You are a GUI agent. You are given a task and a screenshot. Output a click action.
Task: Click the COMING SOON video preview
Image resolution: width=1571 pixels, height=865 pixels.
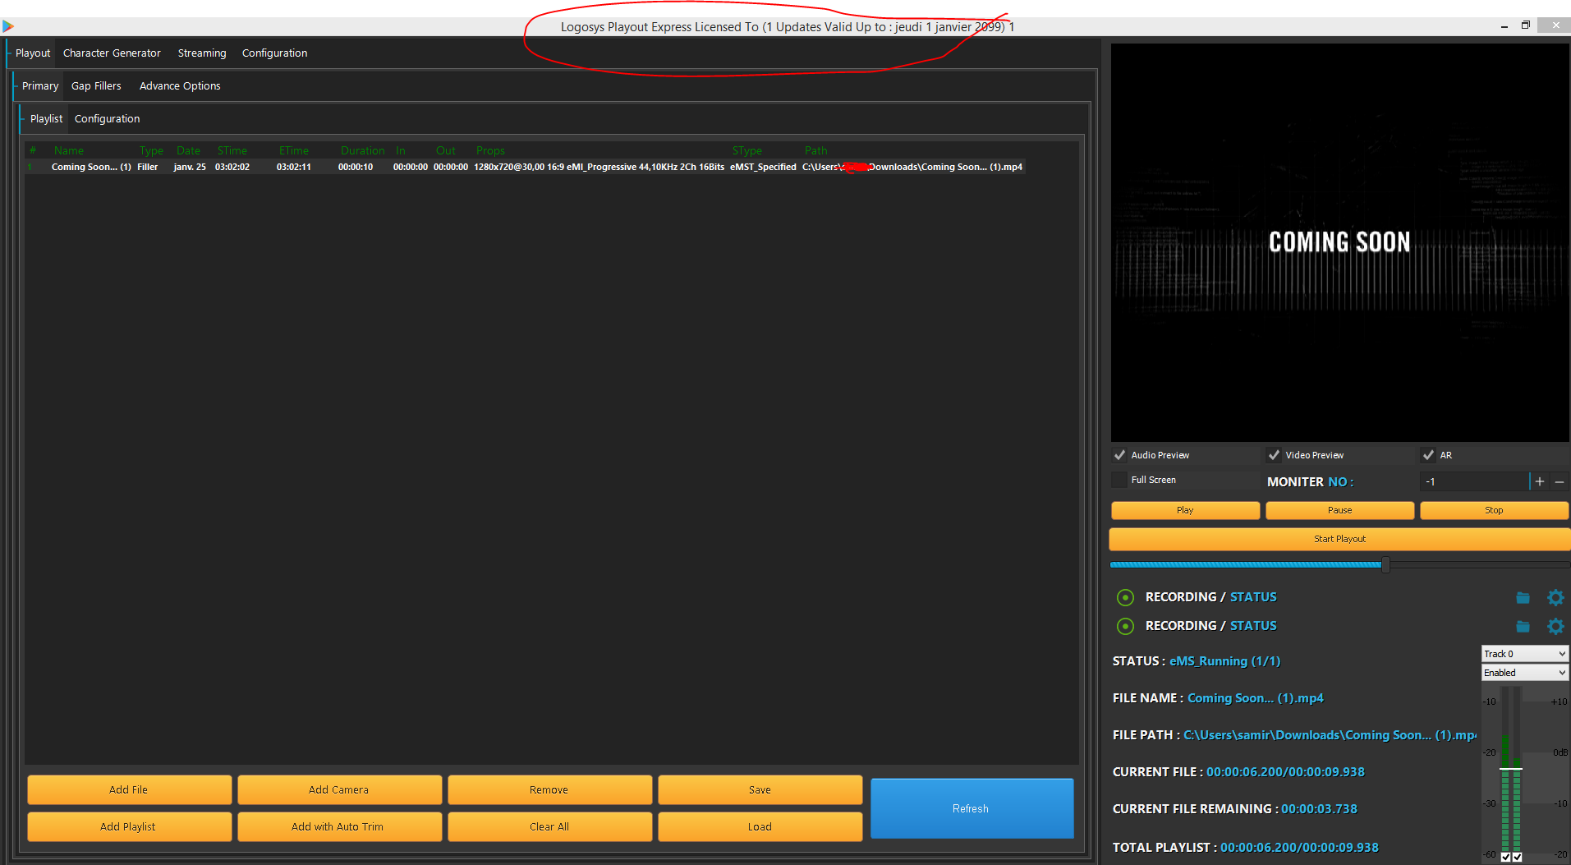[1339, 242]
